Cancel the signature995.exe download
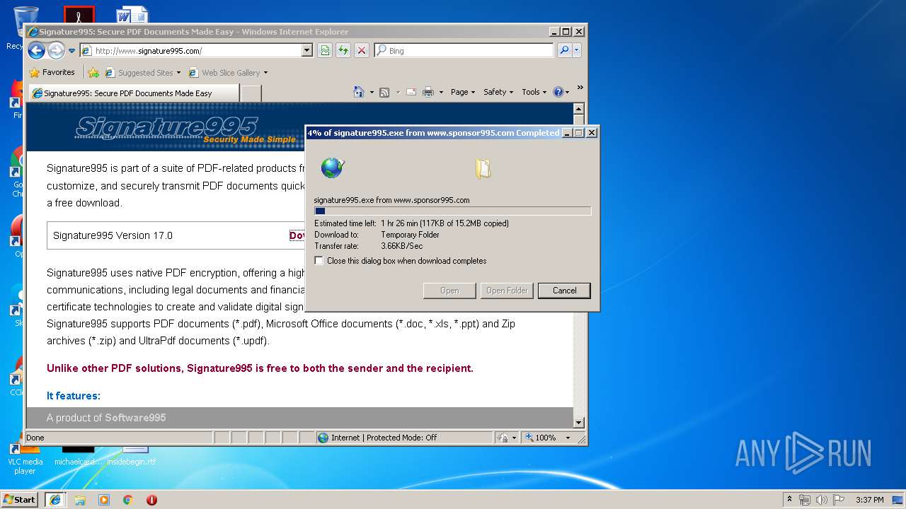The width and height of the screenshot is (906, 509). (564, 291)
